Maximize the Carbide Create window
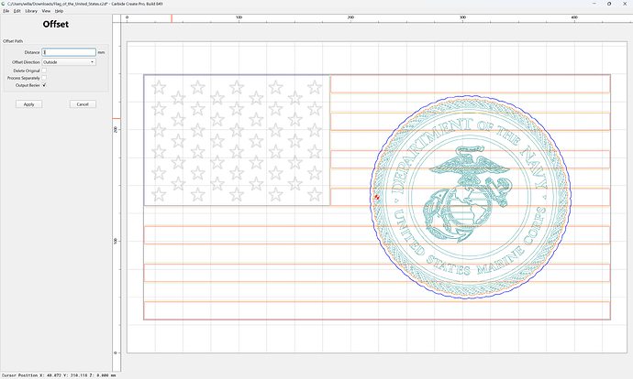This screenshot has width=633, height=379. coord(609,4)
